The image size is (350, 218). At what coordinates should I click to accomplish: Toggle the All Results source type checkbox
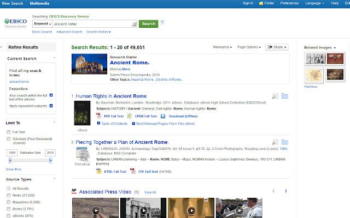[9, 189]
